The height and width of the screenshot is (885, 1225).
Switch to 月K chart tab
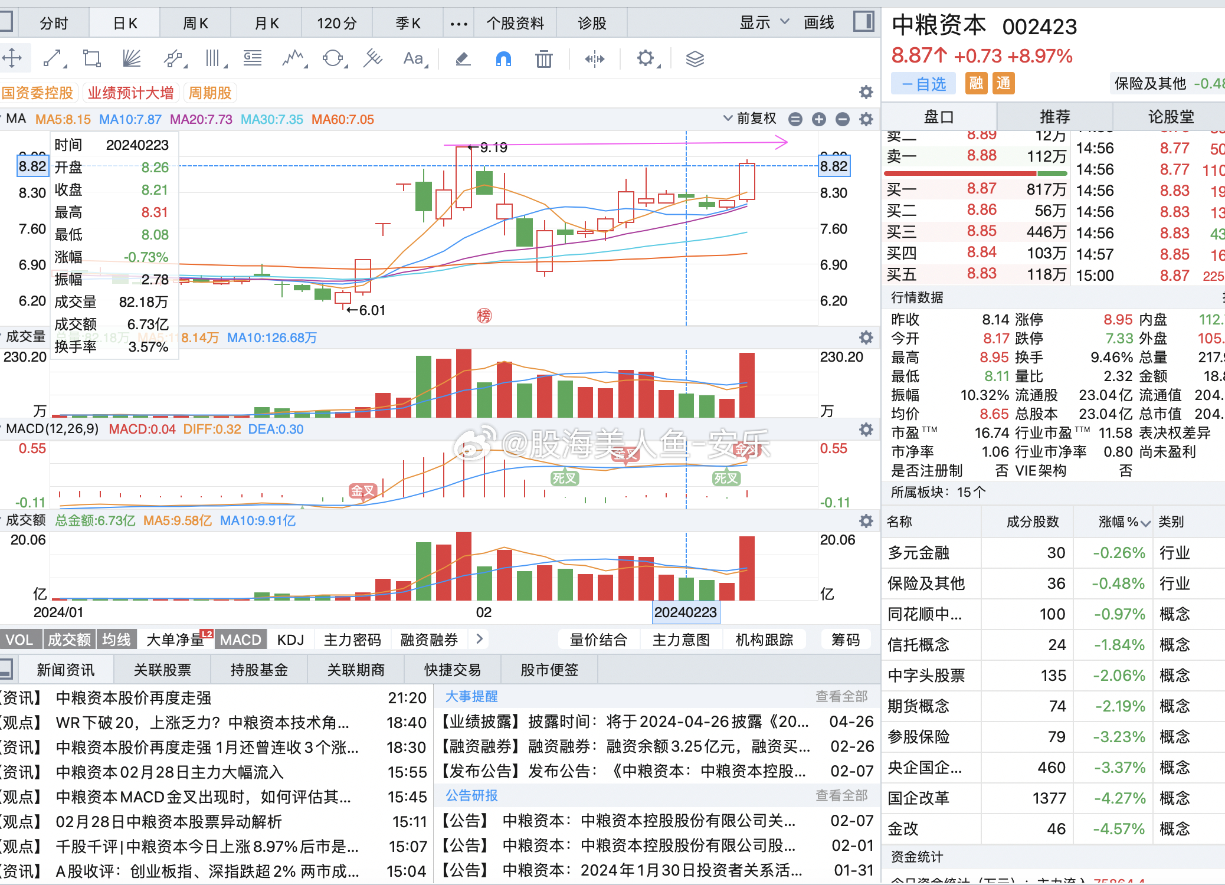(x=266, y=23)
